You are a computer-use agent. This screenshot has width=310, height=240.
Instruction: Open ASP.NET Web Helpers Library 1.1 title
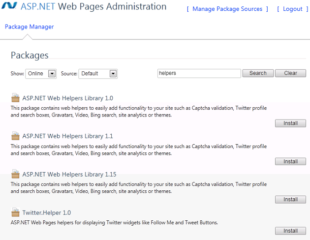pos(67,136)
